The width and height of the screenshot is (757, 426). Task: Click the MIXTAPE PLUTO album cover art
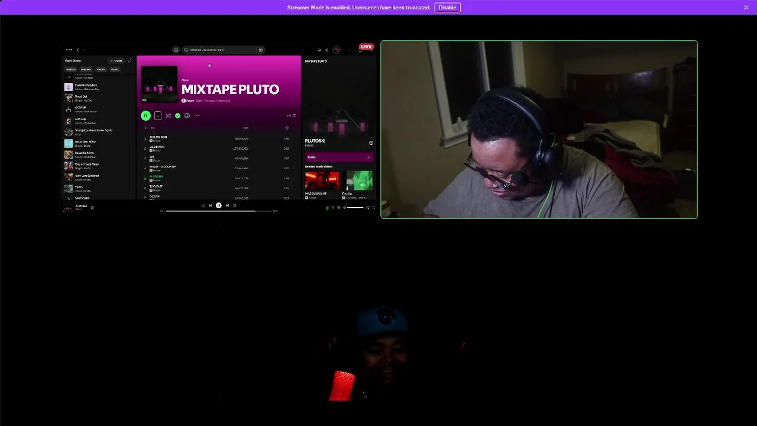(159, 84)
